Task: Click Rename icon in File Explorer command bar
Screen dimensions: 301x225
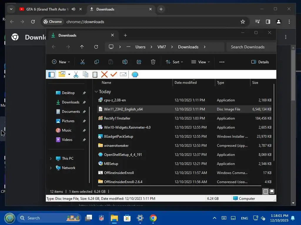Action: click(x=125, y=62)
